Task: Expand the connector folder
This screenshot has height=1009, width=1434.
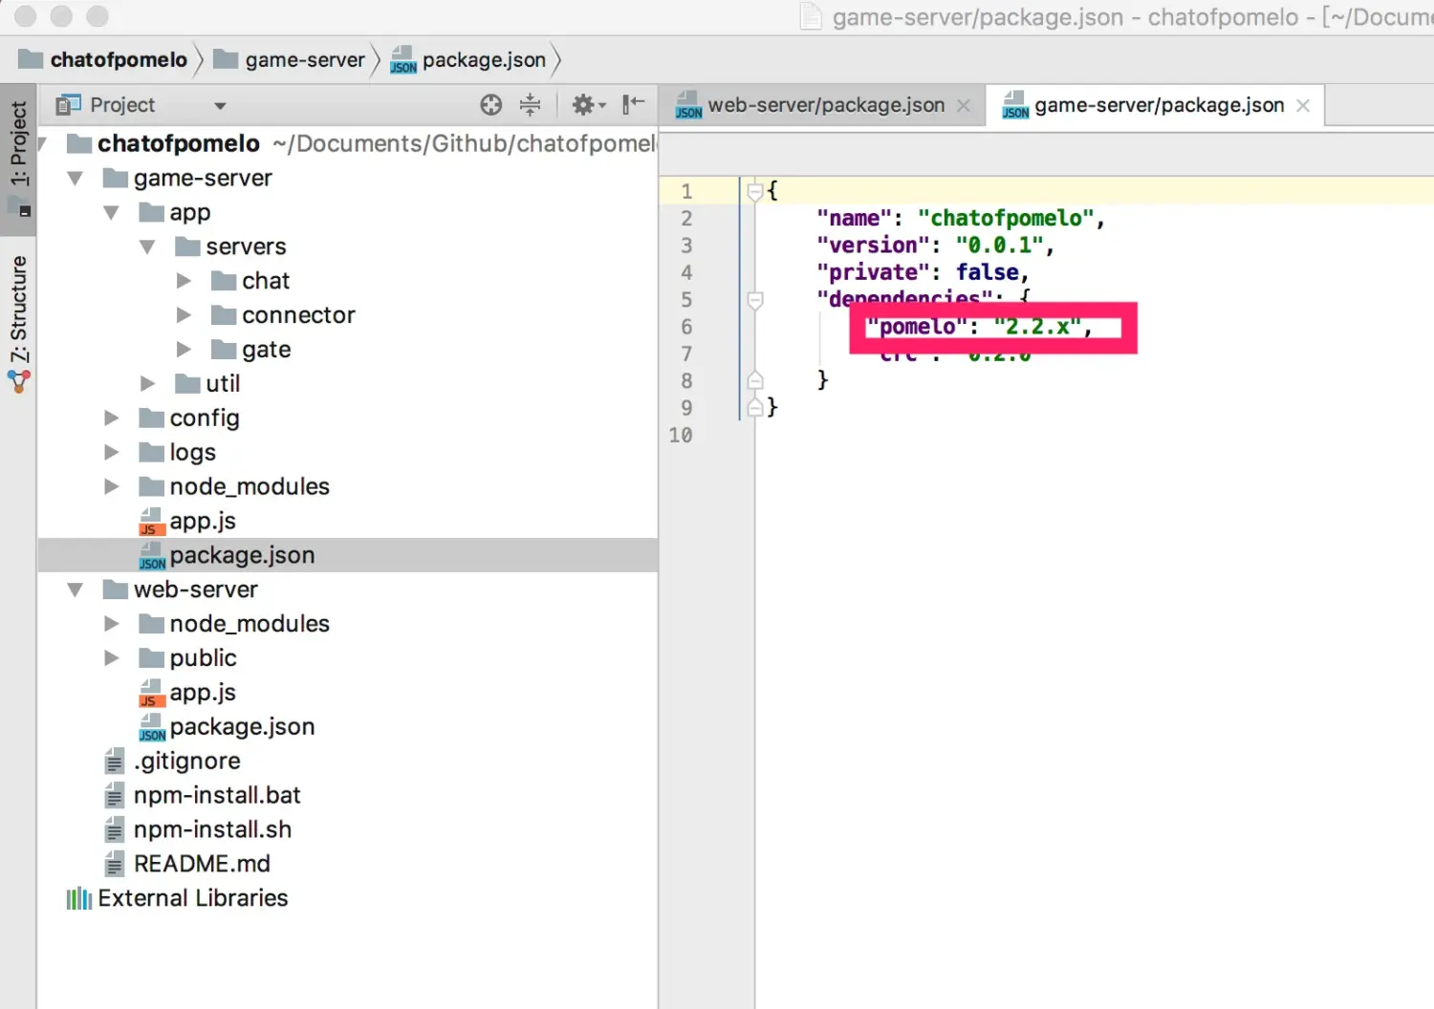Action: tap(184, 316)
